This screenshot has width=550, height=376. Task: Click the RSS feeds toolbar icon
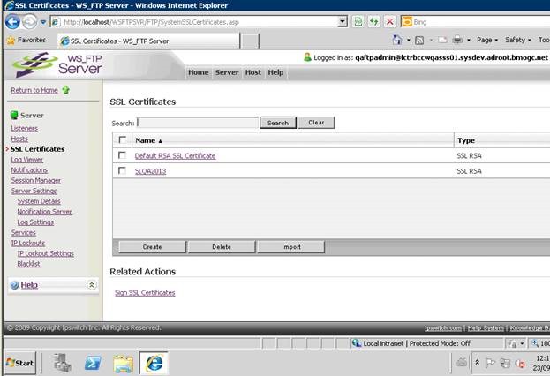click(x=418, y=41)
